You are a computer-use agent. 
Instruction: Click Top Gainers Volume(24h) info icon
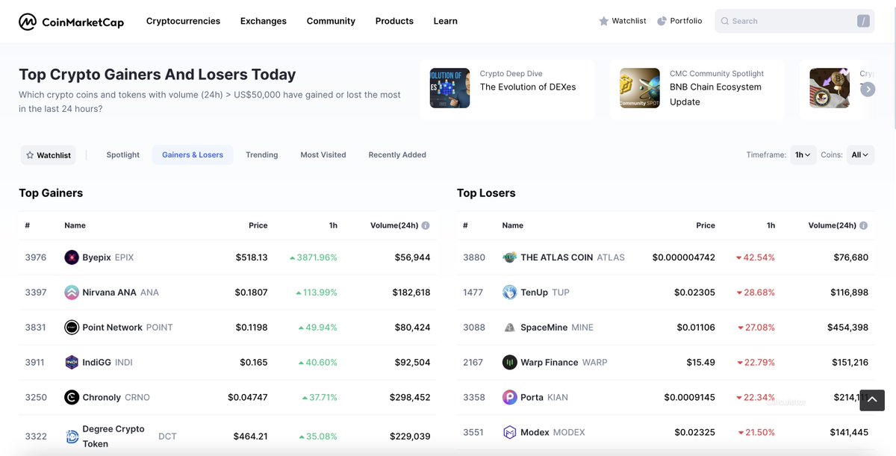(426, 225)
